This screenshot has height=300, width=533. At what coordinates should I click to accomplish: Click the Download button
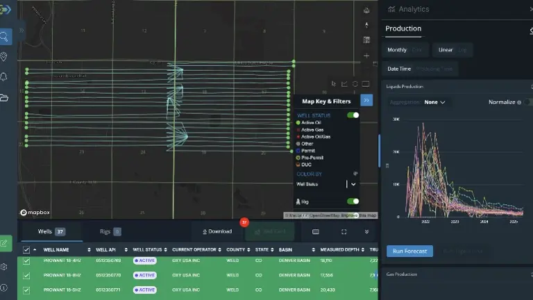(x=217, y=231)
